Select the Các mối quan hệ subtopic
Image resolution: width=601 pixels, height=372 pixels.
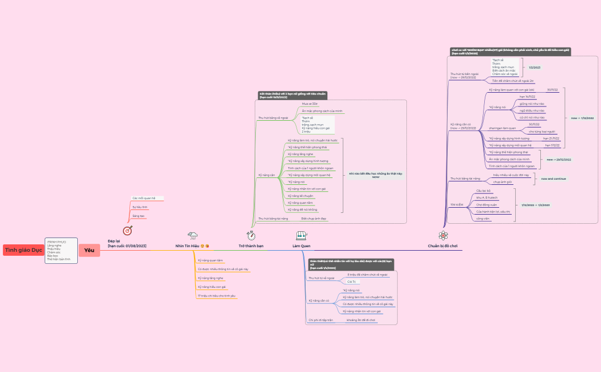(147, 199)
